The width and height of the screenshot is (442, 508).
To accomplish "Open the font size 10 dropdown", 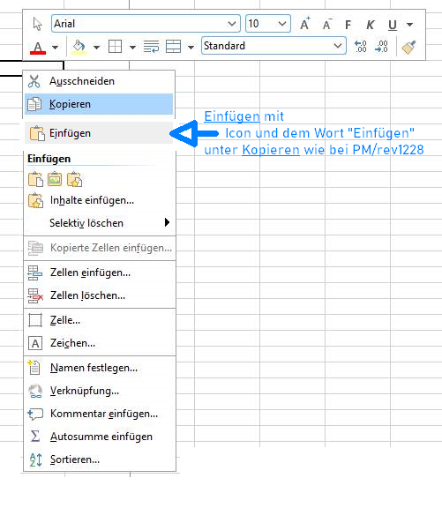I will [268, 23].
